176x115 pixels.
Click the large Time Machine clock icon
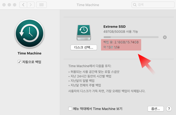30,33
